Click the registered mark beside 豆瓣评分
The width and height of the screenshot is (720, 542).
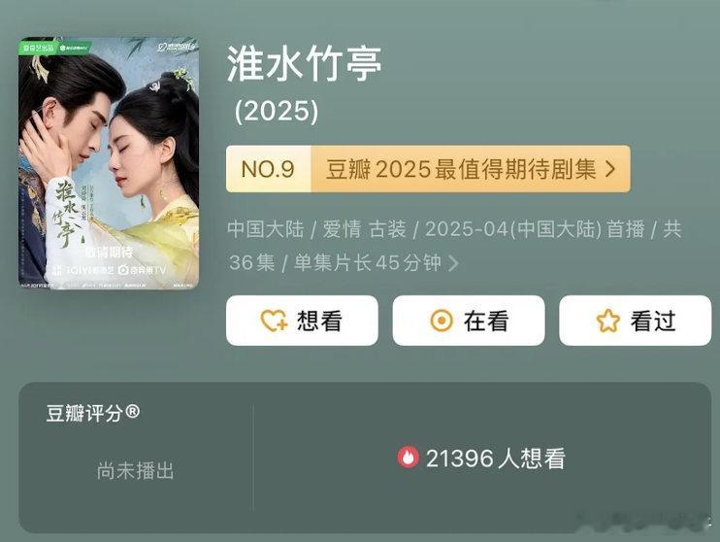point(132,411)
